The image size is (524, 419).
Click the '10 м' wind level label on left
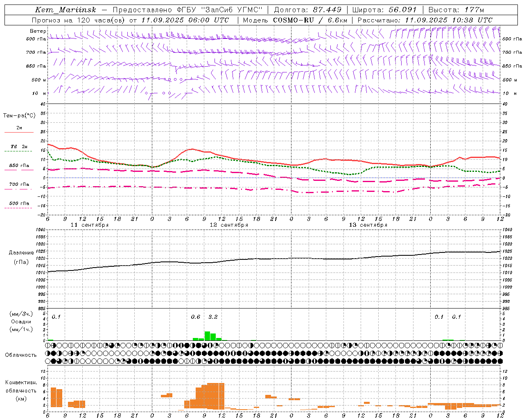39,93
